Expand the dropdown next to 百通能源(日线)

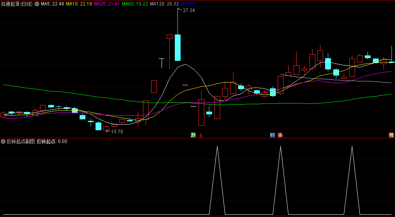point(37,4)
